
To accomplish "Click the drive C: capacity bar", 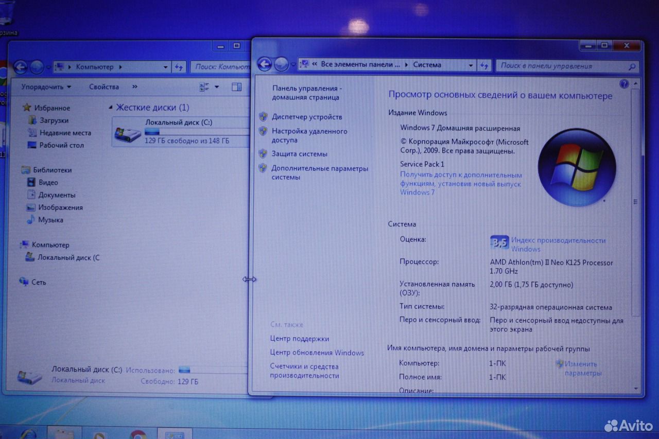I will click(x=197, y=132).
